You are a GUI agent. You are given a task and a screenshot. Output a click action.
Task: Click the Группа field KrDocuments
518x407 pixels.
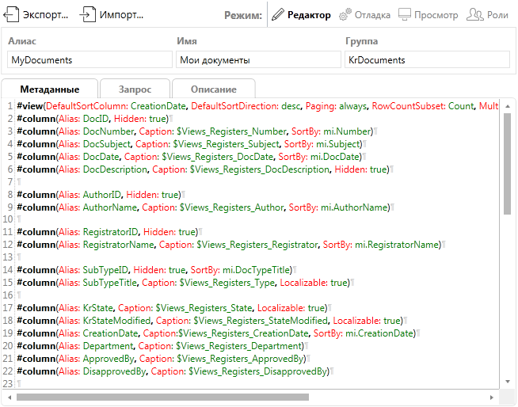pos(427,60)
